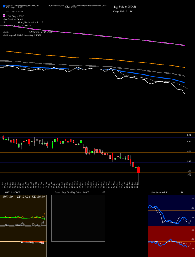Click the blue 20 Day legend swatch
195x257 pixels.
tap(4, 7)
